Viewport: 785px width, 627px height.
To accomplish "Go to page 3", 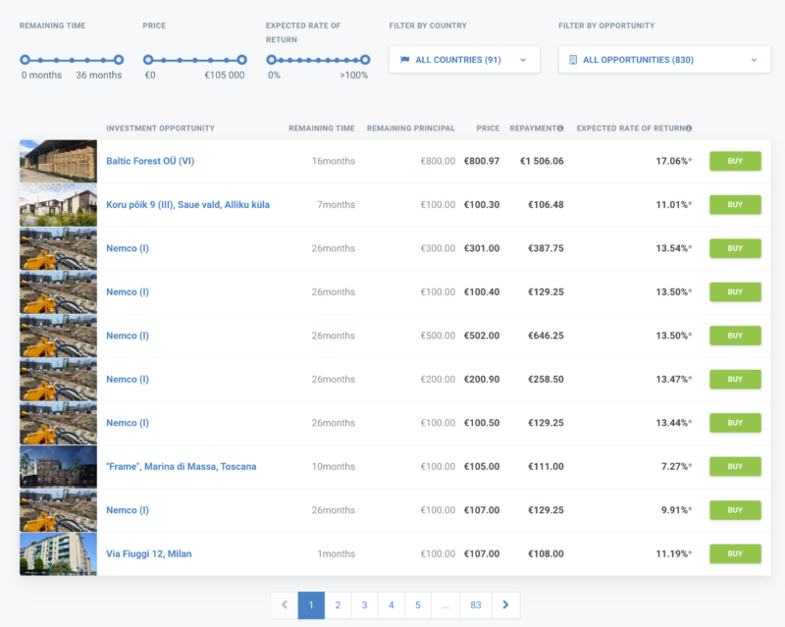I will (364, 605).
